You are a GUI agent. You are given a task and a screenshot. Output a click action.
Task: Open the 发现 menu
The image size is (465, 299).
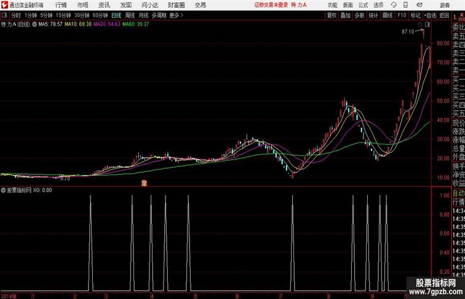(125, 5)
